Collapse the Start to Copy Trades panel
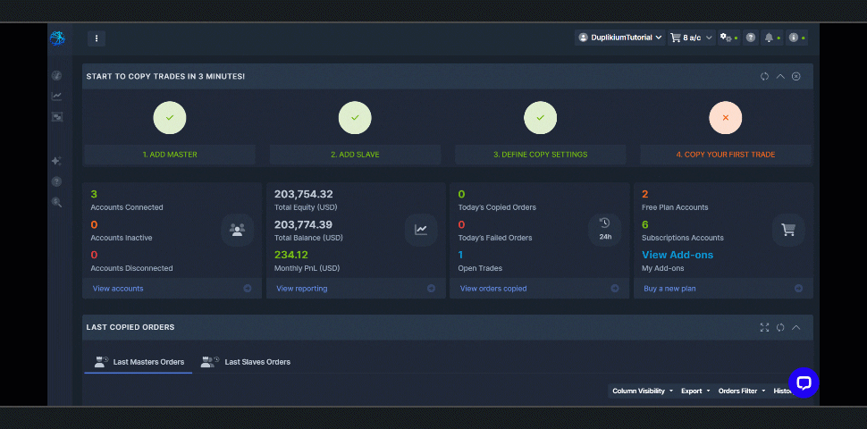Image resolution: width=867 pixels, height=429 pixels. (780, 76)
